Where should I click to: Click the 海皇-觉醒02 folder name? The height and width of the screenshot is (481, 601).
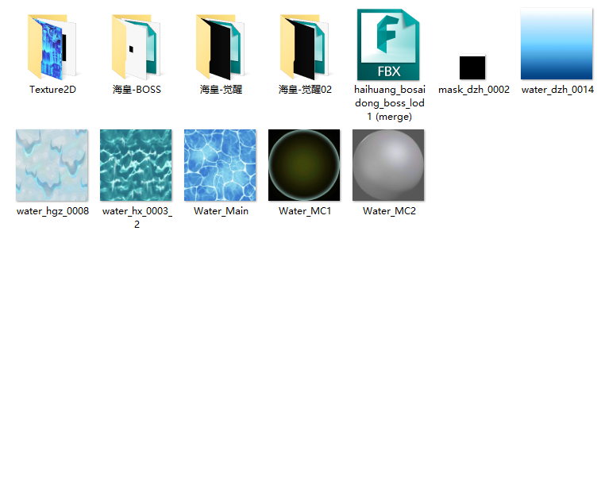pyautogui.click(x=305, y=90)
